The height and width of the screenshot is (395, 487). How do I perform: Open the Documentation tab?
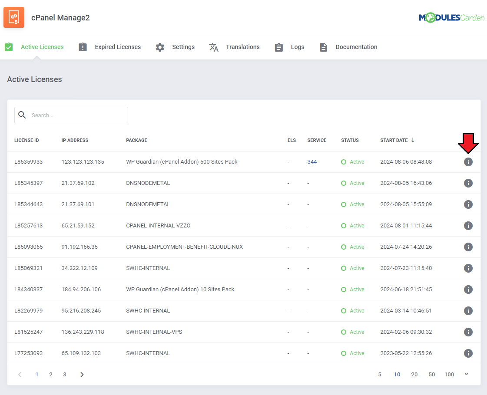pos(356,47)
